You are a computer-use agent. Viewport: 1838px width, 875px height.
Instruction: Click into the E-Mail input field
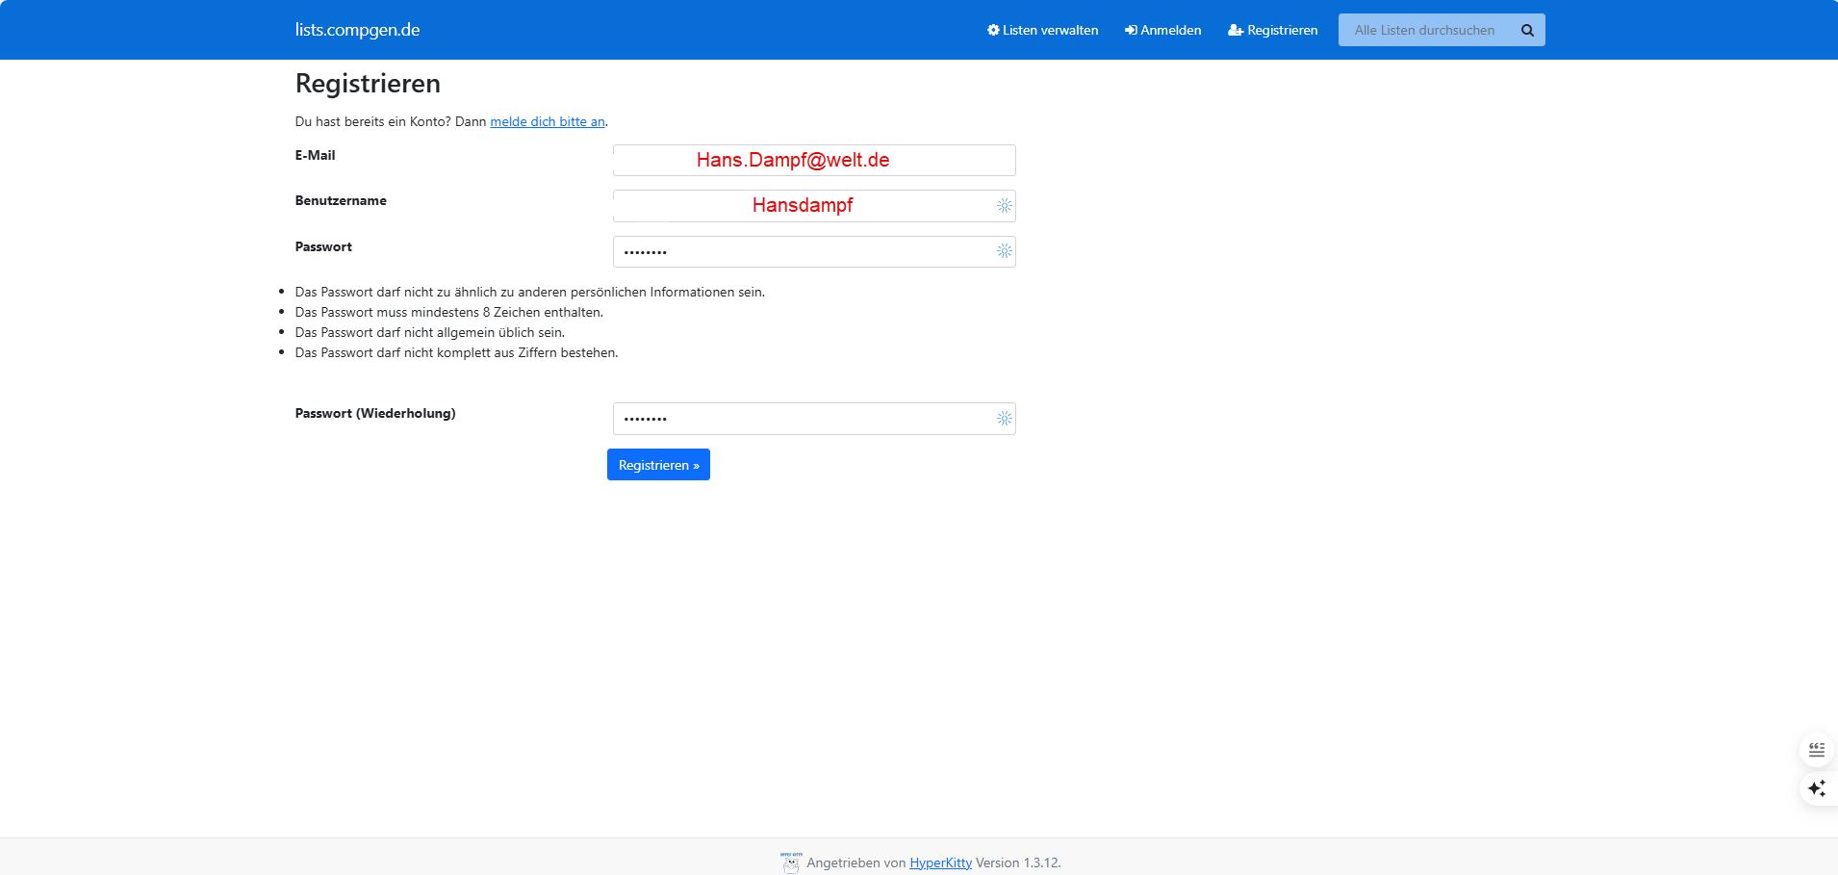813,161
